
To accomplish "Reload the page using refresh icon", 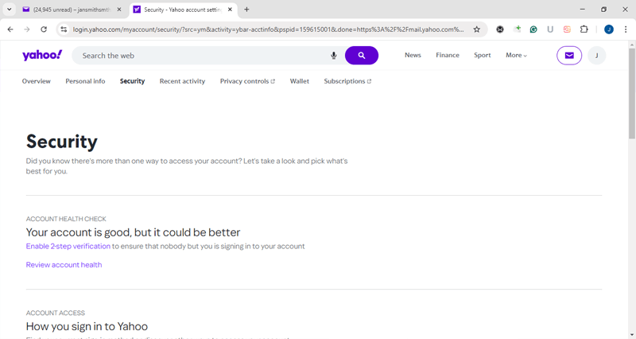I will click(x=44, y=29).
